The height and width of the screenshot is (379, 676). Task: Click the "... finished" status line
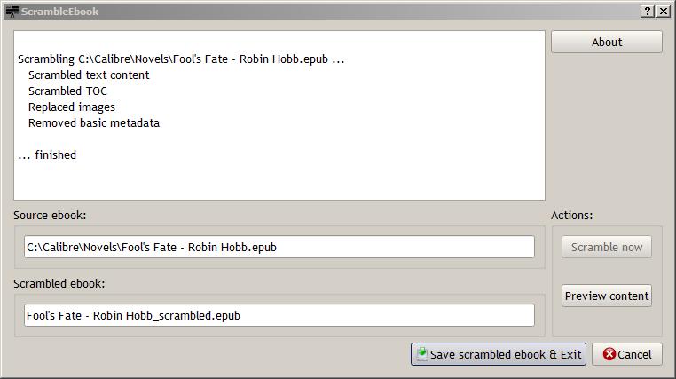[47, 155]
